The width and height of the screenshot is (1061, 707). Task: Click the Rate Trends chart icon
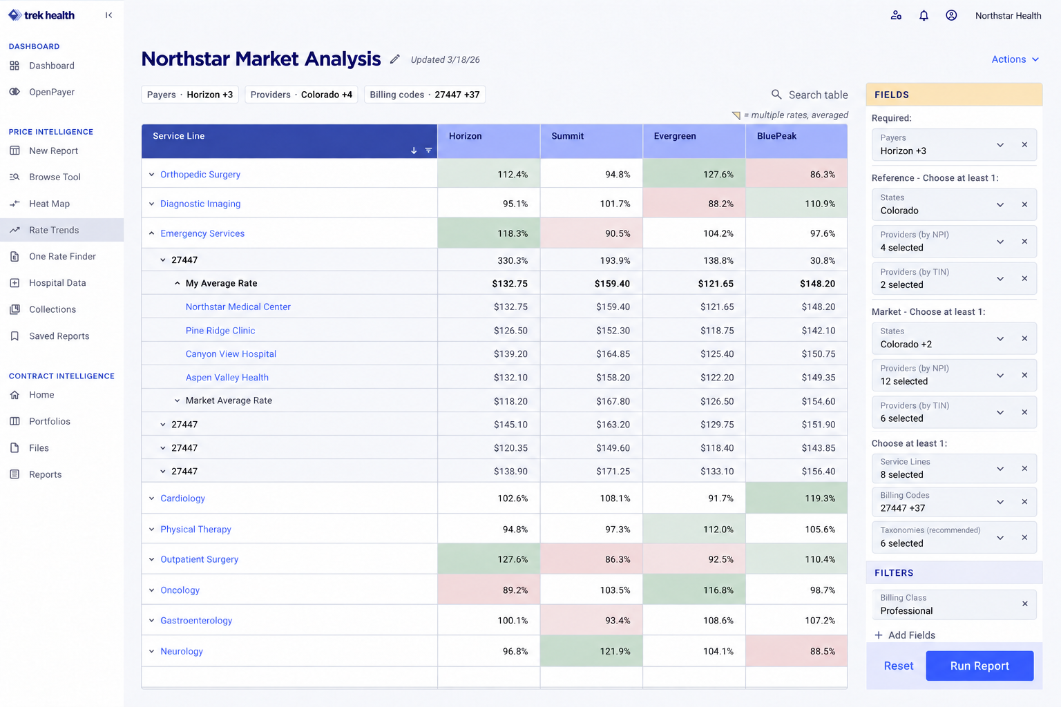[x=15, y=230]
